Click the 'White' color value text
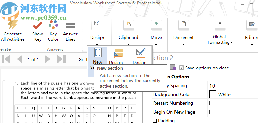The image size is (258, 123). click(224, 95)
